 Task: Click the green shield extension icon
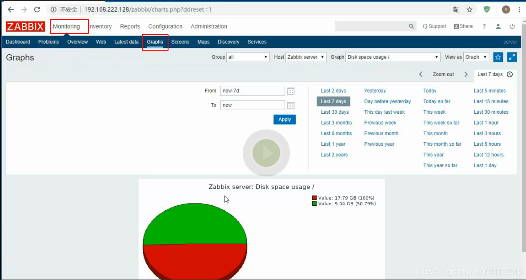click(487, 9)
